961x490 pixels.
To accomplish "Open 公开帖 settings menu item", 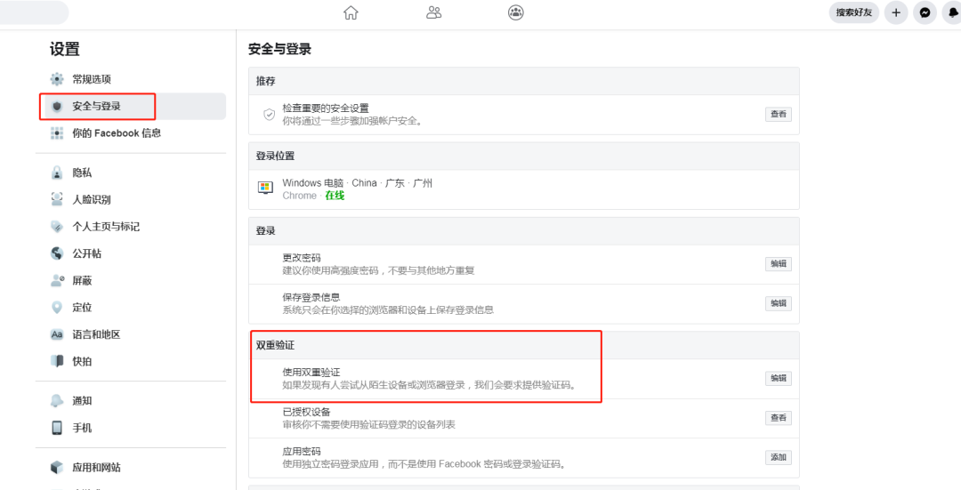I will coord(131,253).
